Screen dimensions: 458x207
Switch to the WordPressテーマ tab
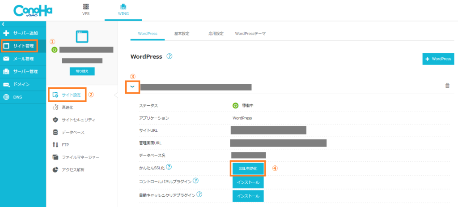coord(250,34)
